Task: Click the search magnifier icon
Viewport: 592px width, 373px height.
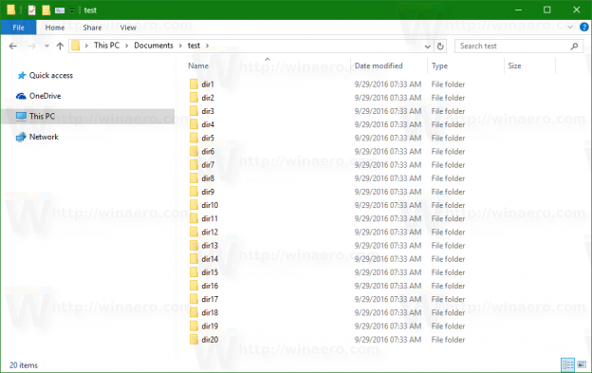Action: point(574,47)
